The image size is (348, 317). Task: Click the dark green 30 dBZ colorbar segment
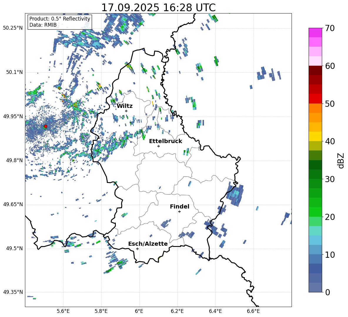point(315,174)
